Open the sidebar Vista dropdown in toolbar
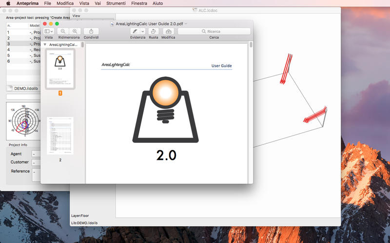 [x=48, y=31]
